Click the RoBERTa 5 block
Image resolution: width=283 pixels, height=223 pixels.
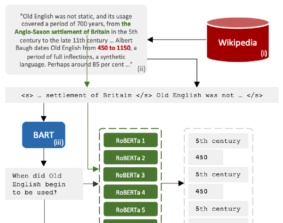[130, 209]
